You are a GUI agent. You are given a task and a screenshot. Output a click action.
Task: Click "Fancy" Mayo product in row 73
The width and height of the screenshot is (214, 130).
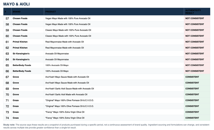pos(65,112)
